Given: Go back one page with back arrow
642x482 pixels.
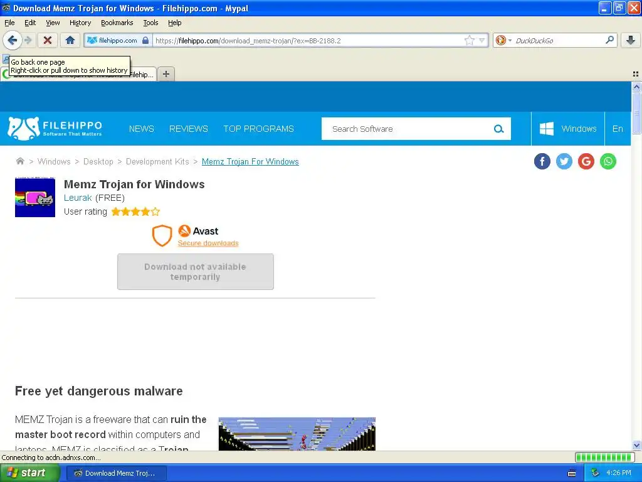Looking at the screenshot, I should click(13, 40).
